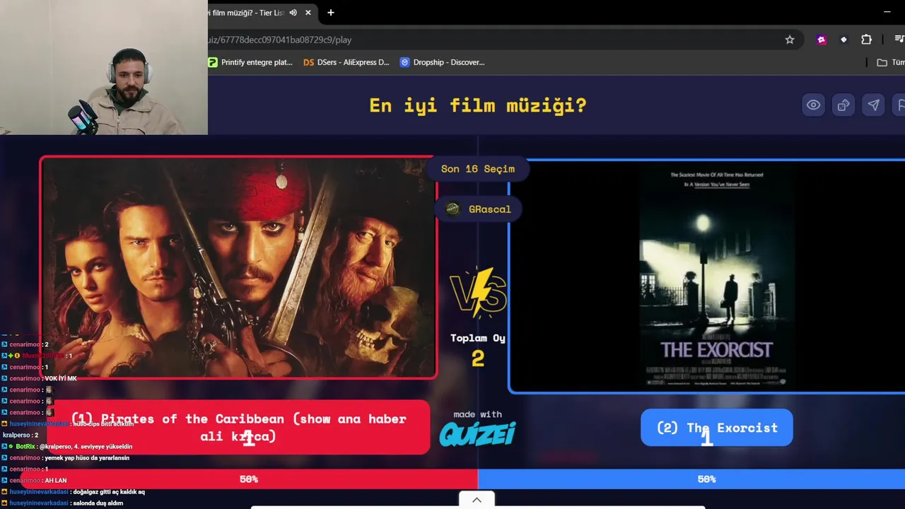
Task: Open the DSers AliExpress bookmark
Action: point(346,62)
